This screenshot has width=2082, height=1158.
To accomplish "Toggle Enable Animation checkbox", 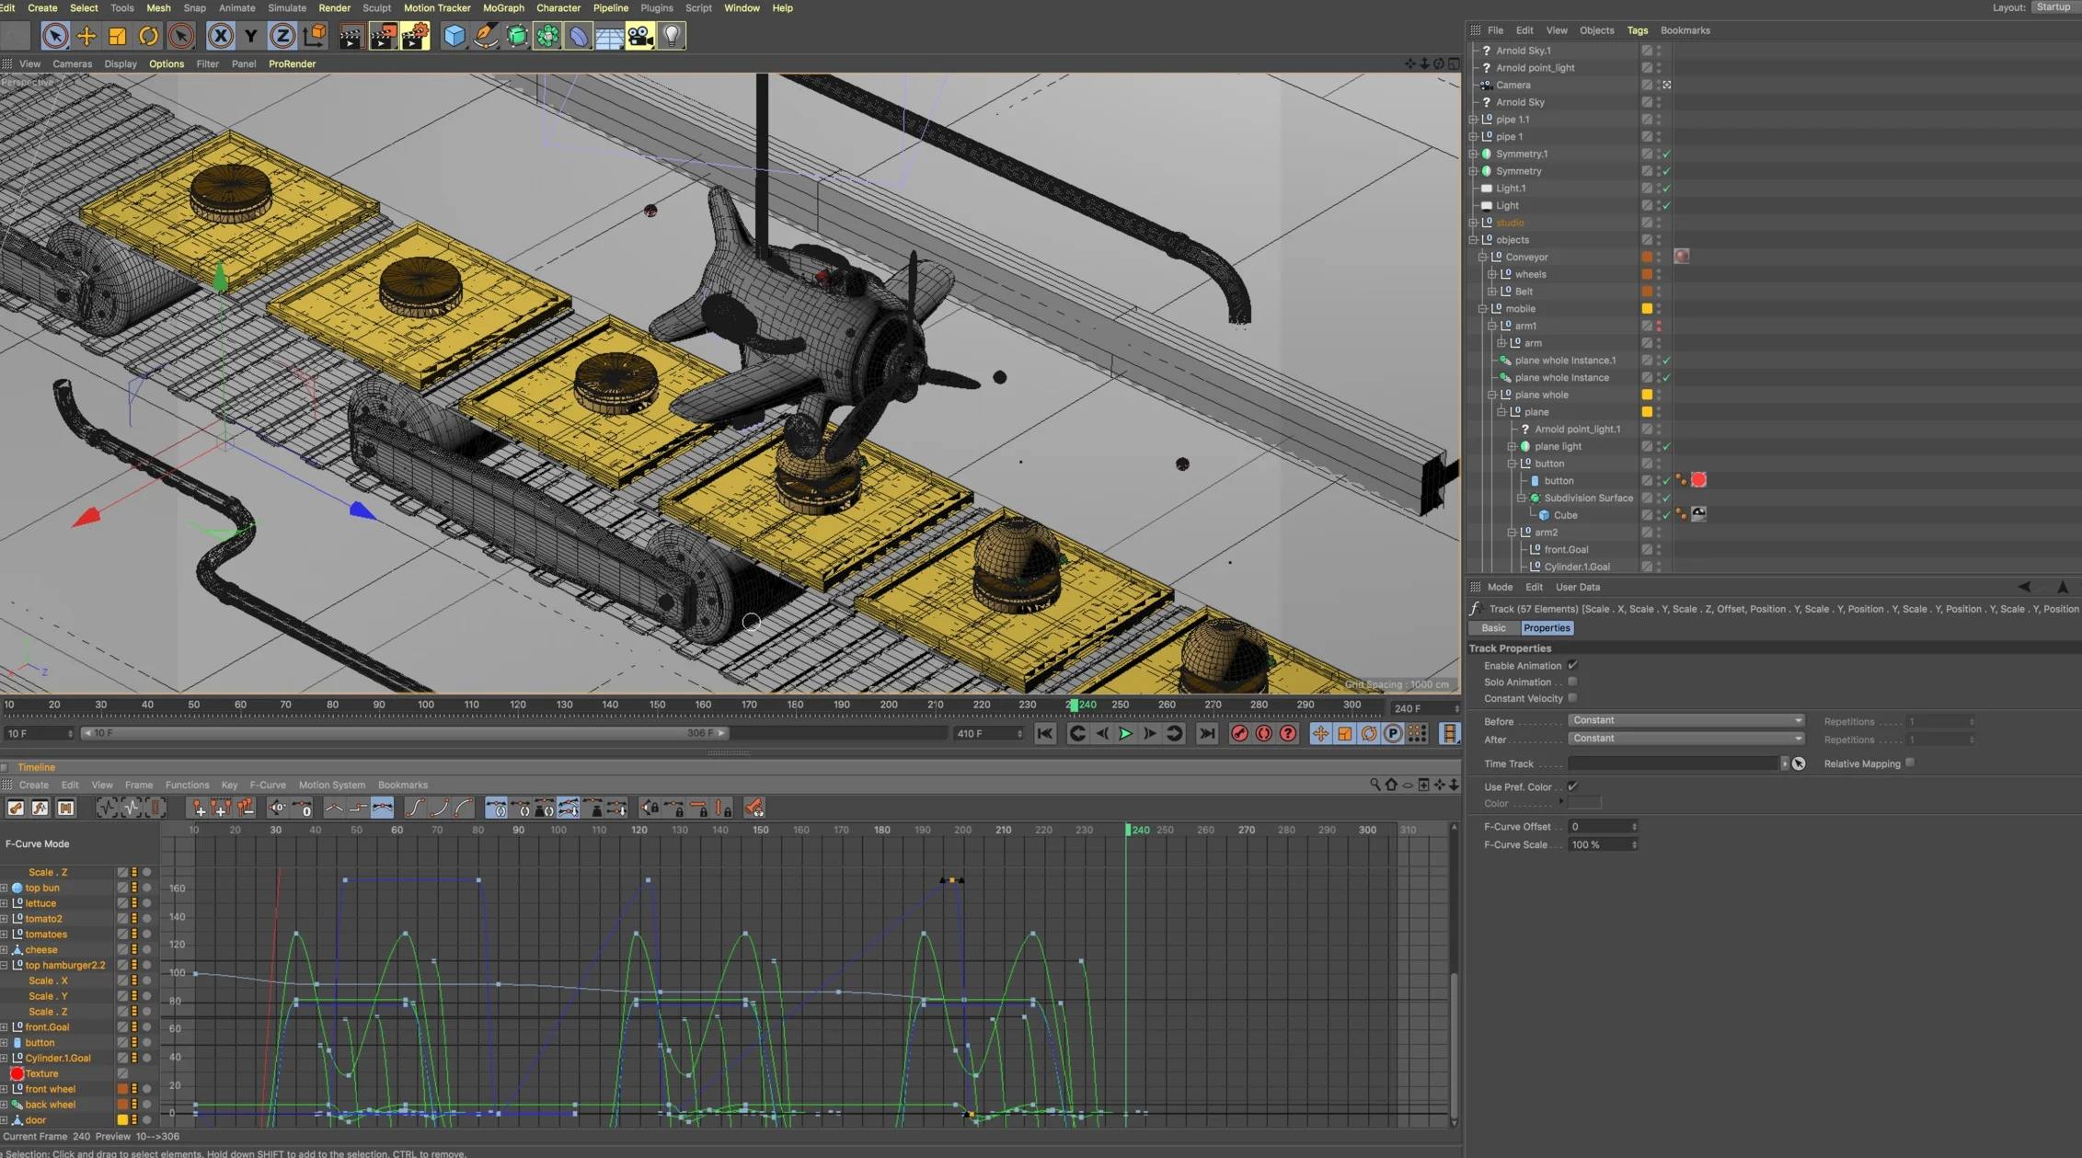I will [x=1572, y=665].
